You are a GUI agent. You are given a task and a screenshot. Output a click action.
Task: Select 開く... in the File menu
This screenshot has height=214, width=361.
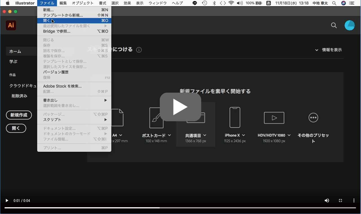coord(74,21)
